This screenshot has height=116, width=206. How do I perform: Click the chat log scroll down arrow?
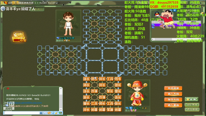click(61, 110)
